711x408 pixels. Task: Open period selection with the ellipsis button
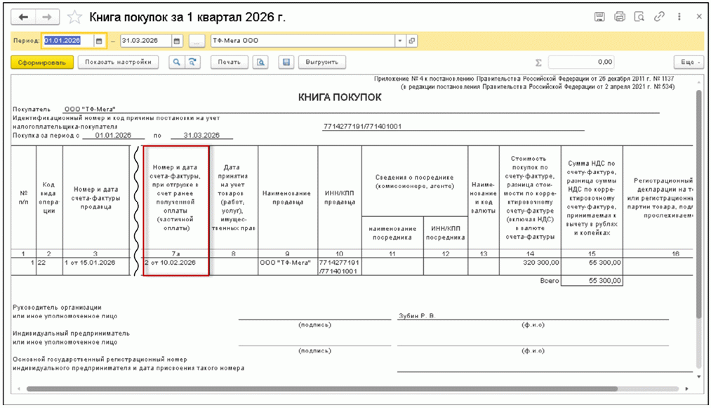(x=197, y=41)
